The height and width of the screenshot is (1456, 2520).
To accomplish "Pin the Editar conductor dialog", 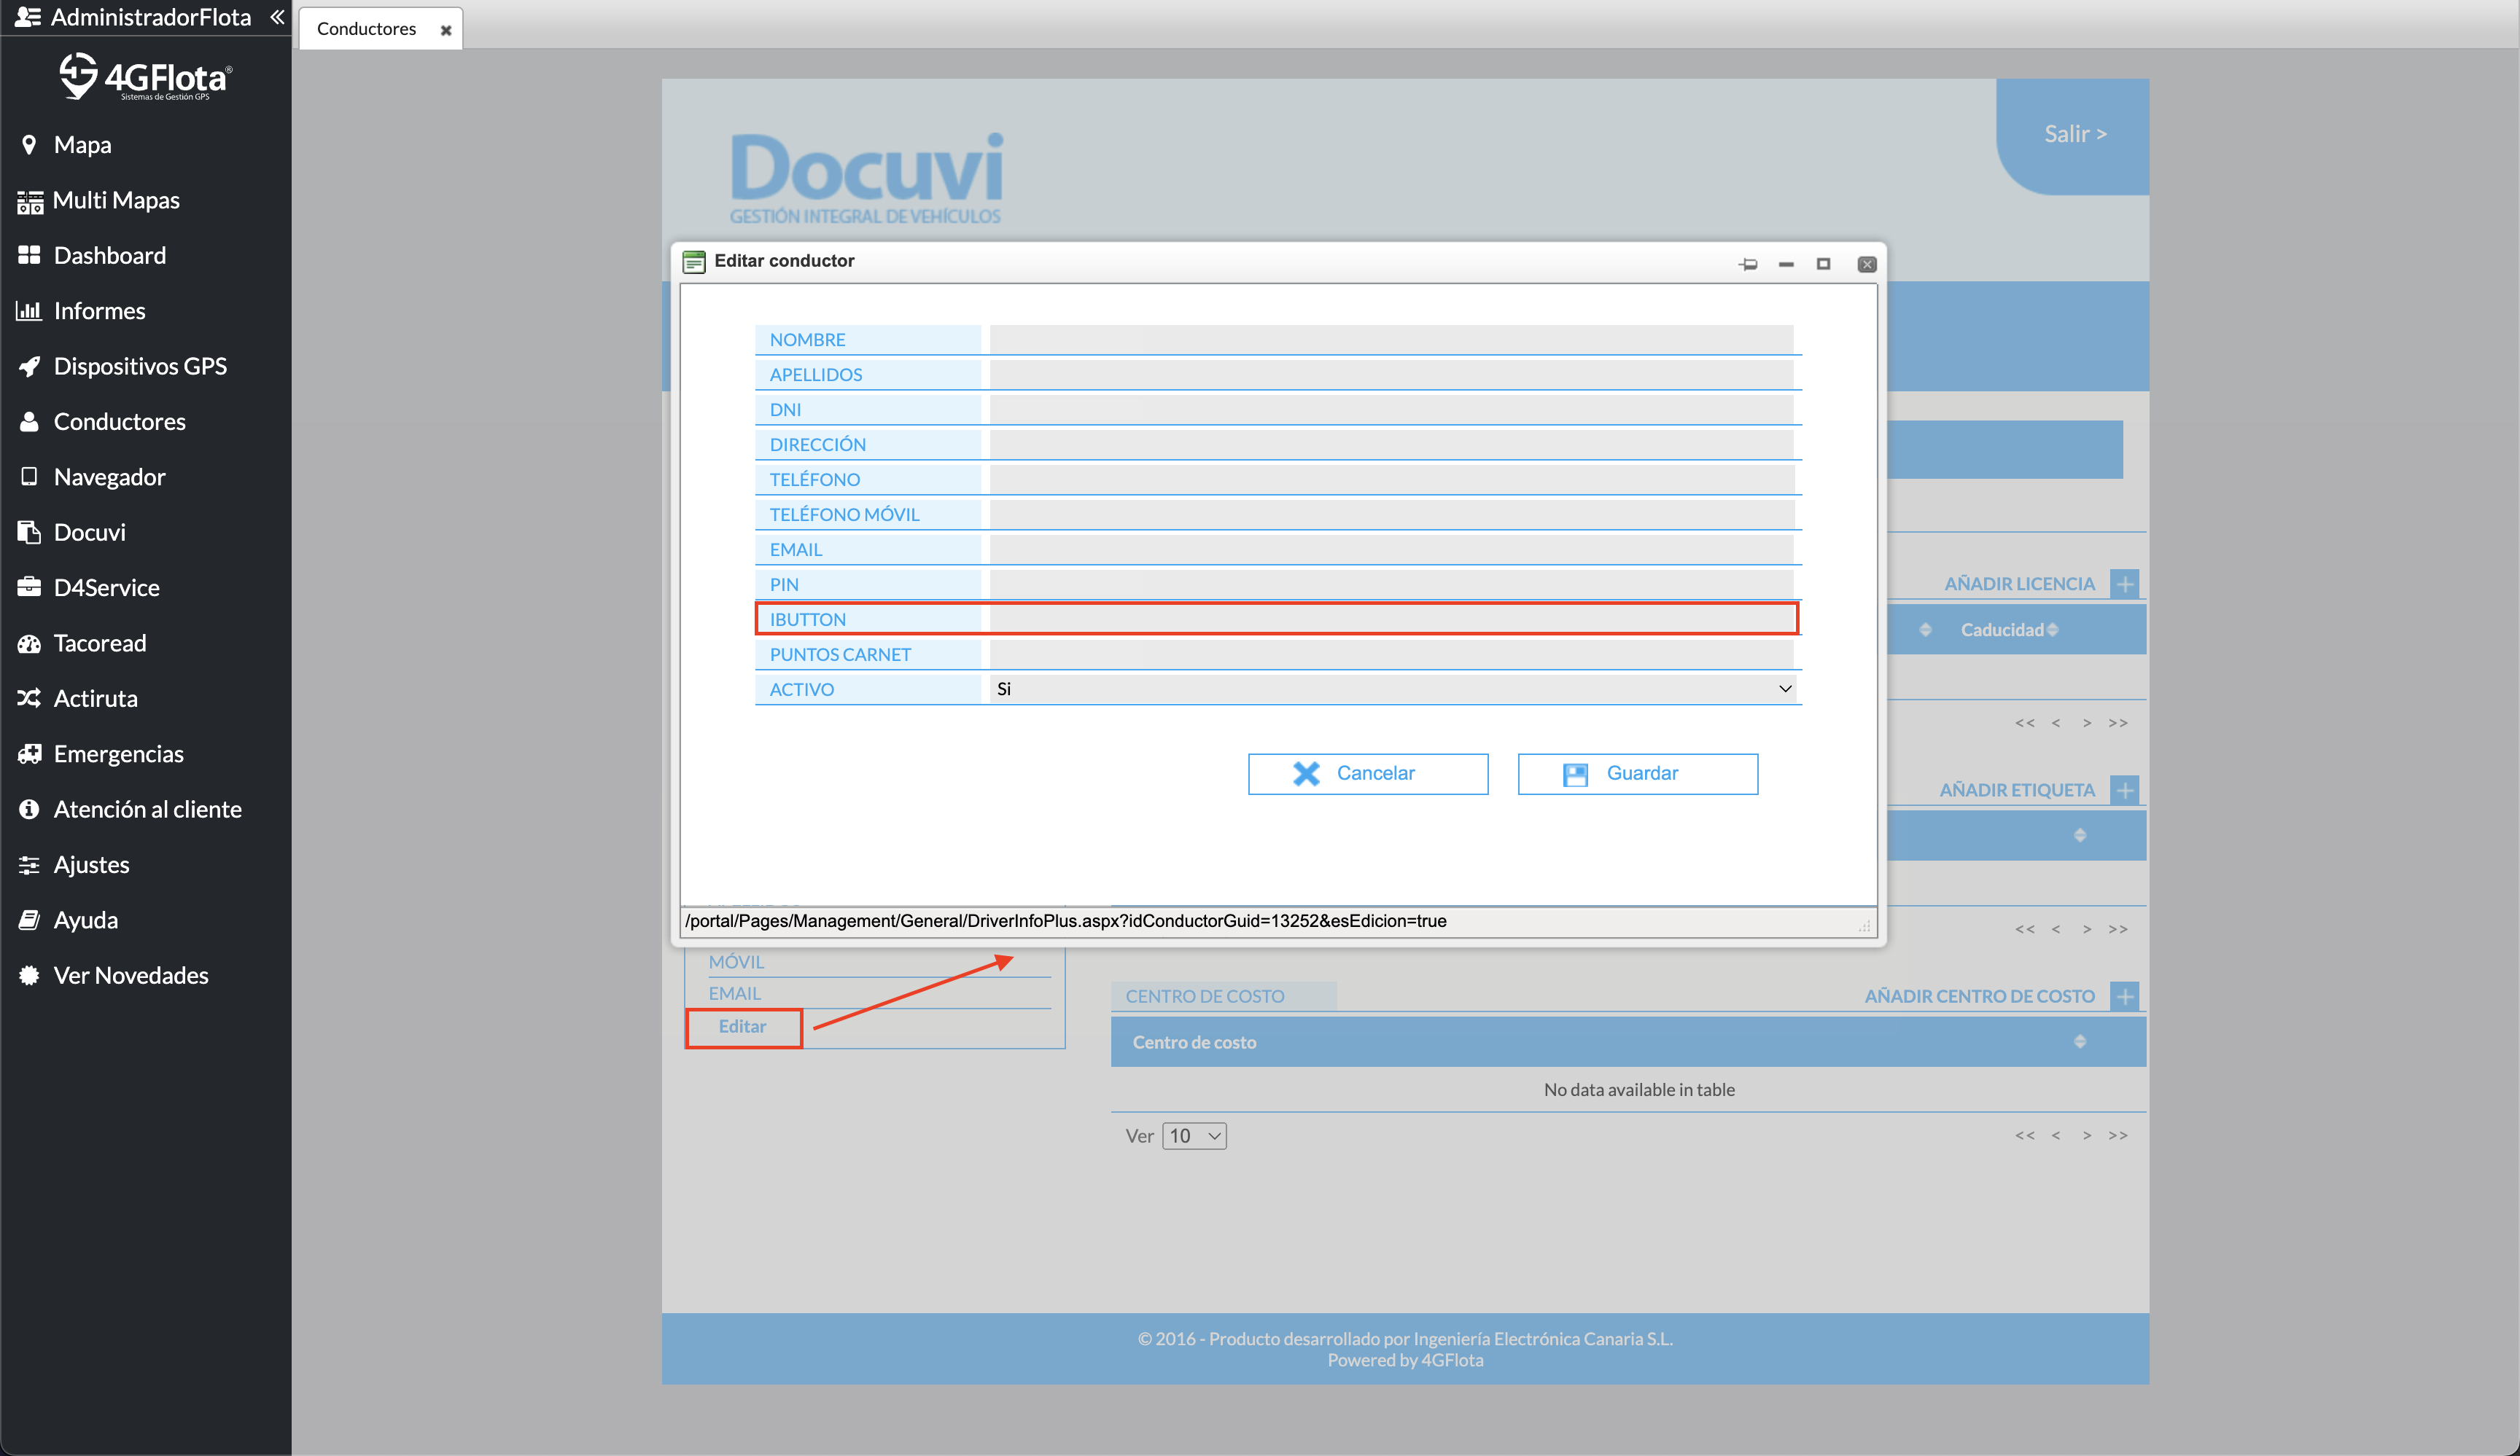I will coord(1748,265).
